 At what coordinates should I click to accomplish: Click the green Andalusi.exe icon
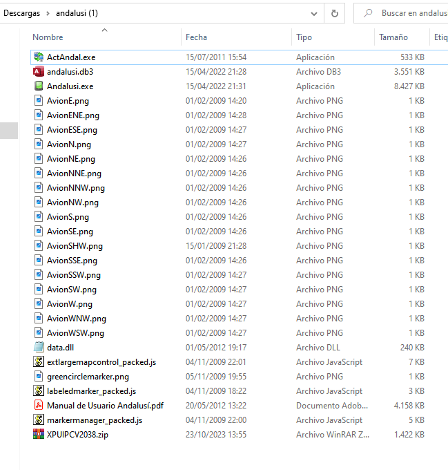tap(38, 86)
